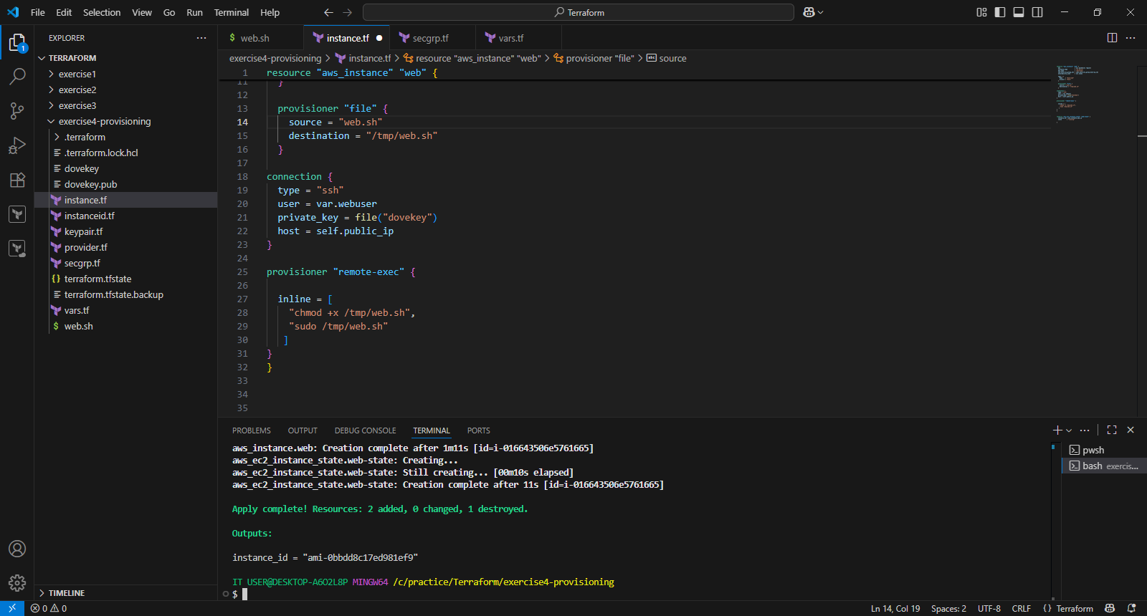Open the Terminal menu
Screen dimensions: 1147x616
(232, 12)
